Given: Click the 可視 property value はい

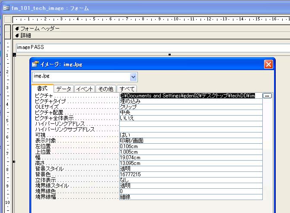Looking at the screenshot, I should pos(190,135).
